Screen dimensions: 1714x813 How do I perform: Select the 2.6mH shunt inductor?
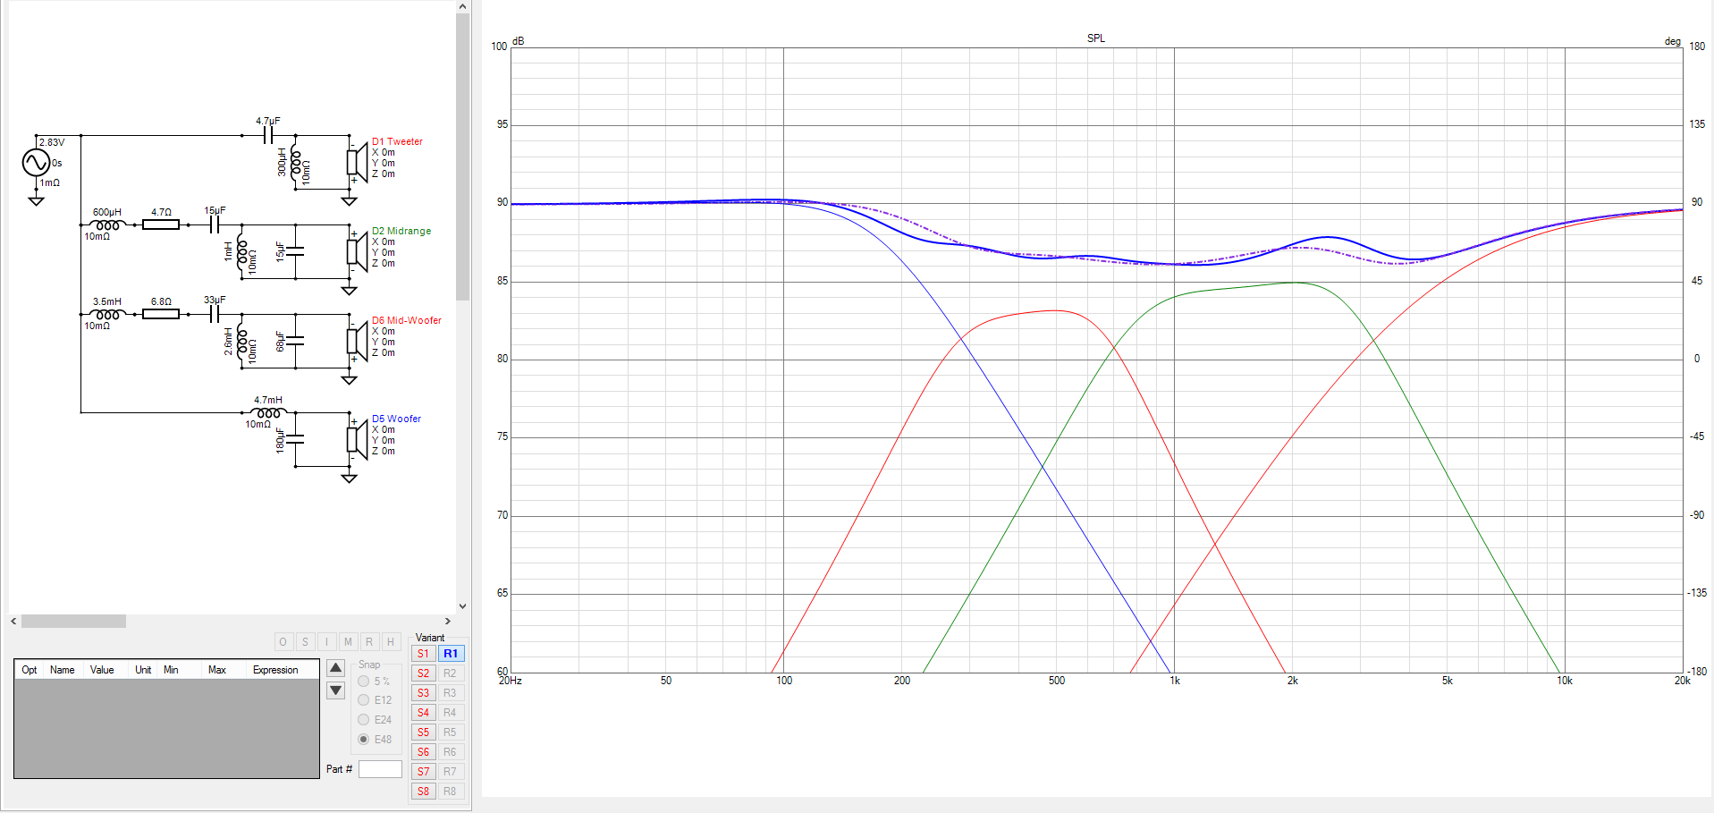click(242, 342)
